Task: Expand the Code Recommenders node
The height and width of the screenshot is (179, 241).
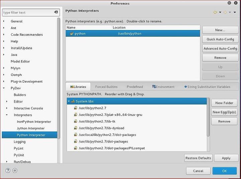Action: click(x=4, y=34)
